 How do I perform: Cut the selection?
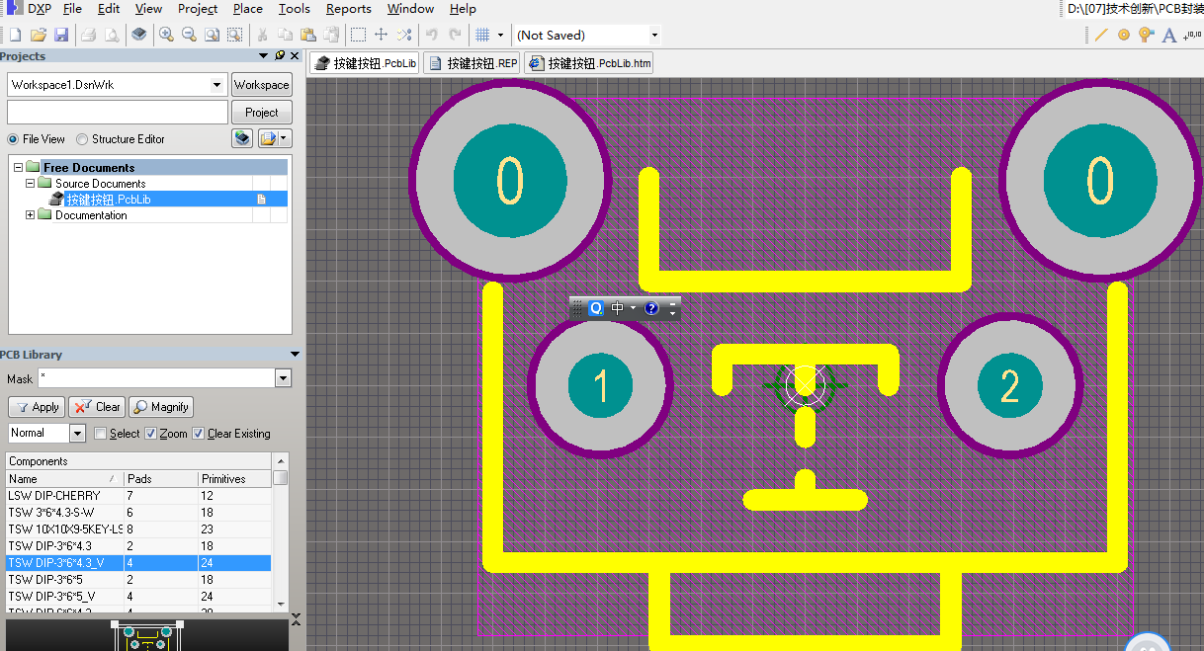coord(263,35)
